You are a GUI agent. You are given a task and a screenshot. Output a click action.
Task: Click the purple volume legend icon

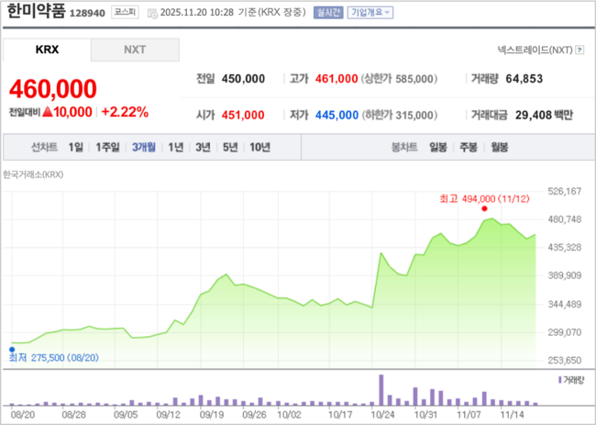pyautogui.click(x=560, y=378)
